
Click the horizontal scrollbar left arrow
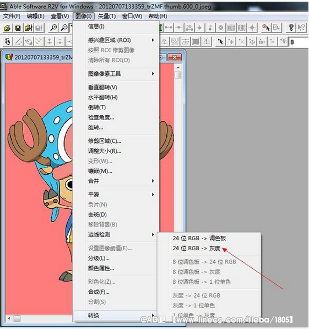click(9, 319)
